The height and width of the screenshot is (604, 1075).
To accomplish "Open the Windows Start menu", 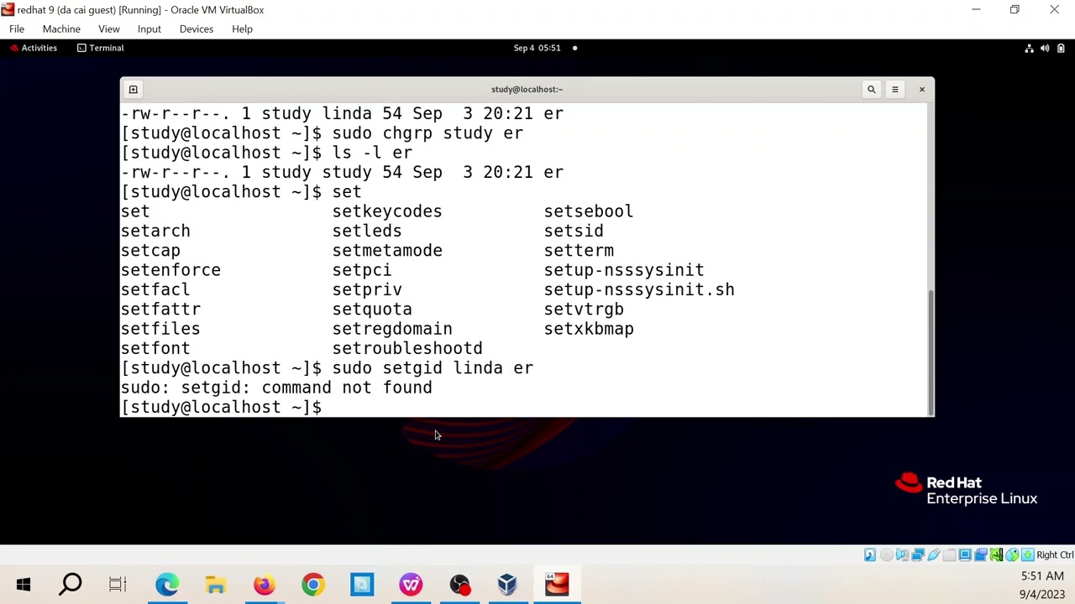I will (x=24, y=585).
